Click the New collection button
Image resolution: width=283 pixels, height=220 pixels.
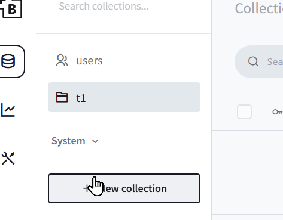point(124,188)
